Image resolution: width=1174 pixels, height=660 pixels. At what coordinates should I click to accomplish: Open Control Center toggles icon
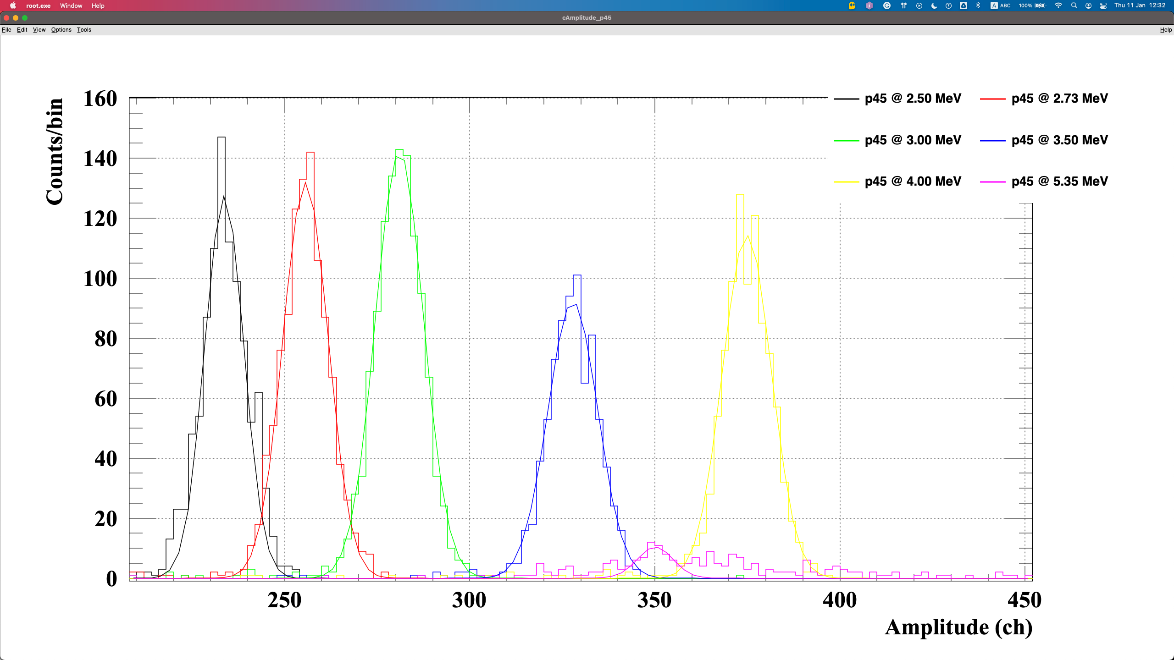[1103, 5]
